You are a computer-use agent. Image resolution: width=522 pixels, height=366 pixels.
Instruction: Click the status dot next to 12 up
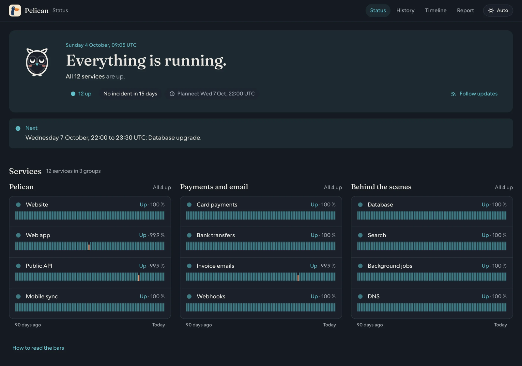(73, 94)
